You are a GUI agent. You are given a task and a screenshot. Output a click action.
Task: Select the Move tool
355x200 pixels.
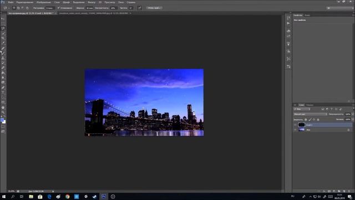[x=3, y=18]
